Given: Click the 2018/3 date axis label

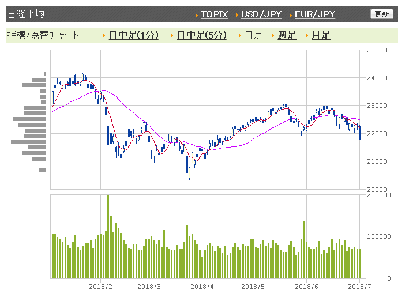Looking at the screenshot, I should tap(149, 287).
